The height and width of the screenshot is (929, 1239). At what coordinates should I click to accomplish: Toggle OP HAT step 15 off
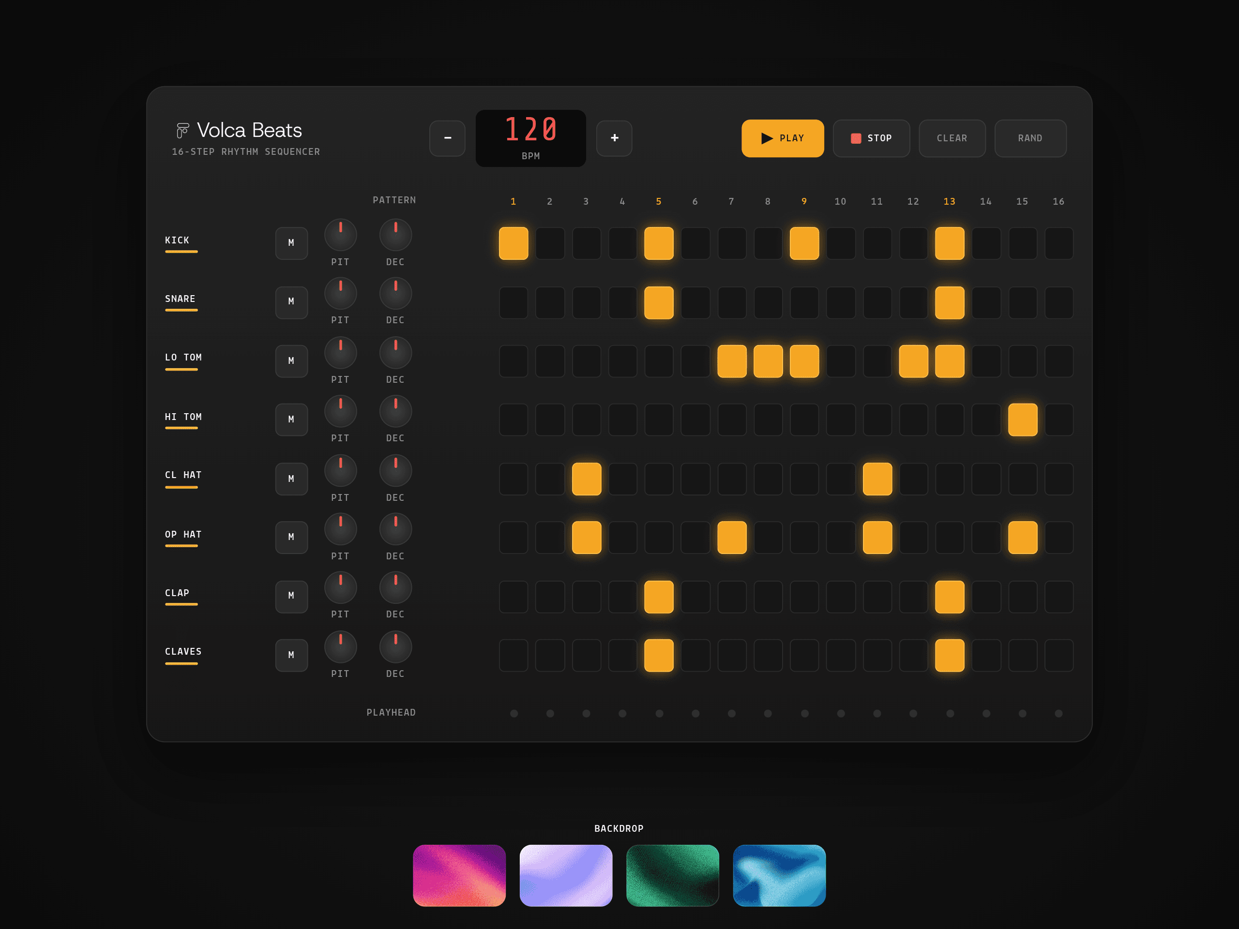click(1022, 538)
